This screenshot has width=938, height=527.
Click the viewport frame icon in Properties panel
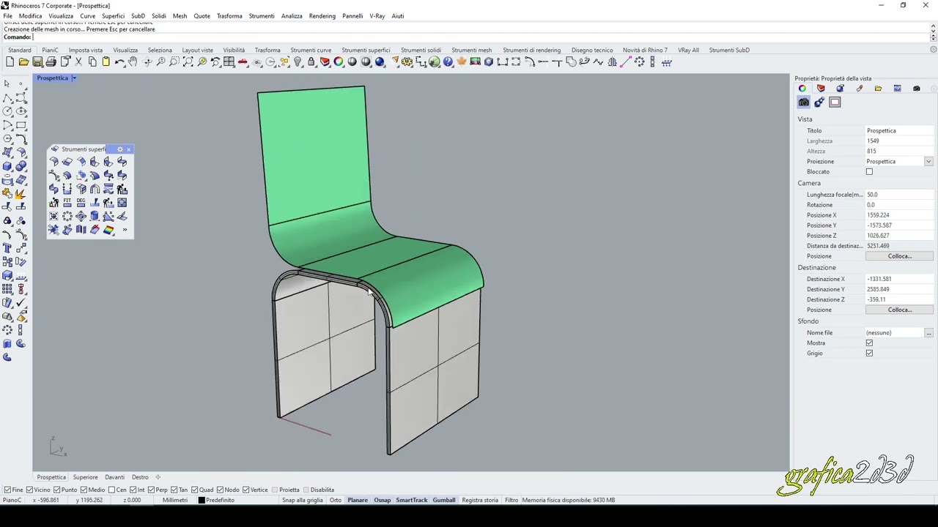point(835,102)
